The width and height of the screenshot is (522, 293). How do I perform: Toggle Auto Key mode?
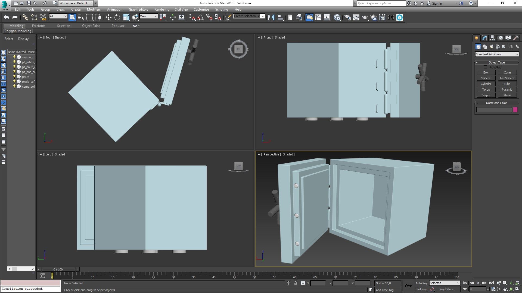pyautogui.click(x=421, y=283)
